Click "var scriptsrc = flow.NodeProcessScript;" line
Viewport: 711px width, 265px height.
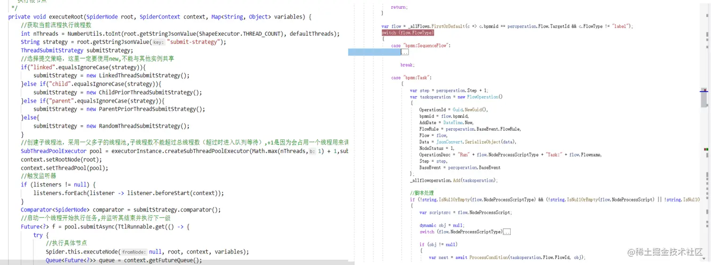click(465, 212)
